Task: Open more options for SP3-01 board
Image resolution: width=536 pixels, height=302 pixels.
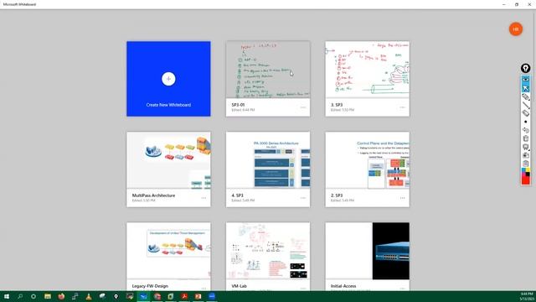Action: click(303, 107)
